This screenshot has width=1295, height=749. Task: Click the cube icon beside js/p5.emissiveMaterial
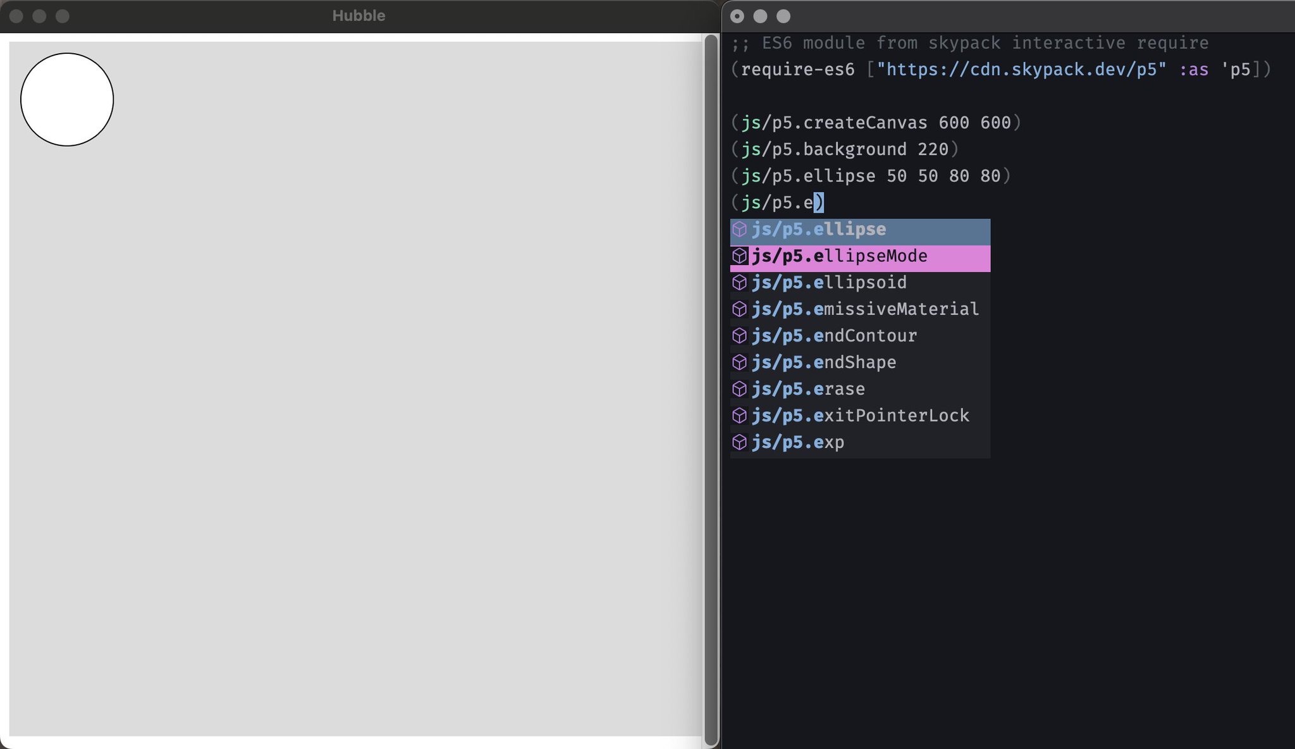click(x=740, y=309)
